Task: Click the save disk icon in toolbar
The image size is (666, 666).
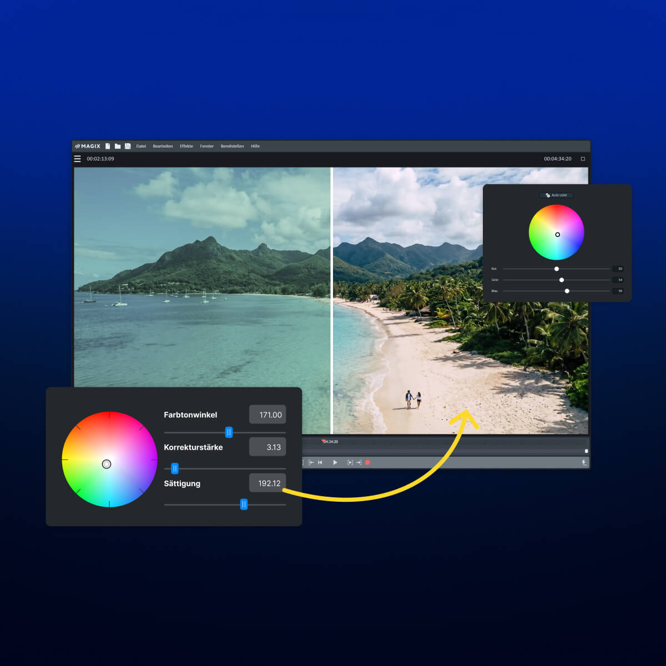Action: [x=128, y=146]
